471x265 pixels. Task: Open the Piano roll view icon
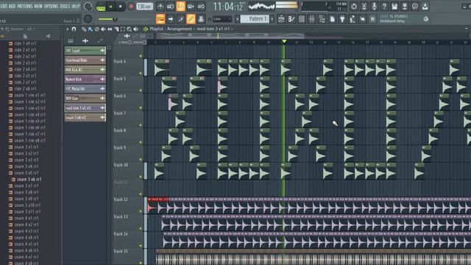(x=291, y=19)
